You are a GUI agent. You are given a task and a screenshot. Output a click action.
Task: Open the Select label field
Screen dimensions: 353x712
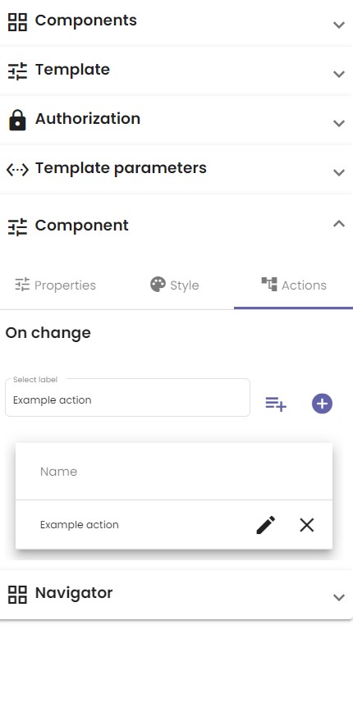tap(128, 397)
